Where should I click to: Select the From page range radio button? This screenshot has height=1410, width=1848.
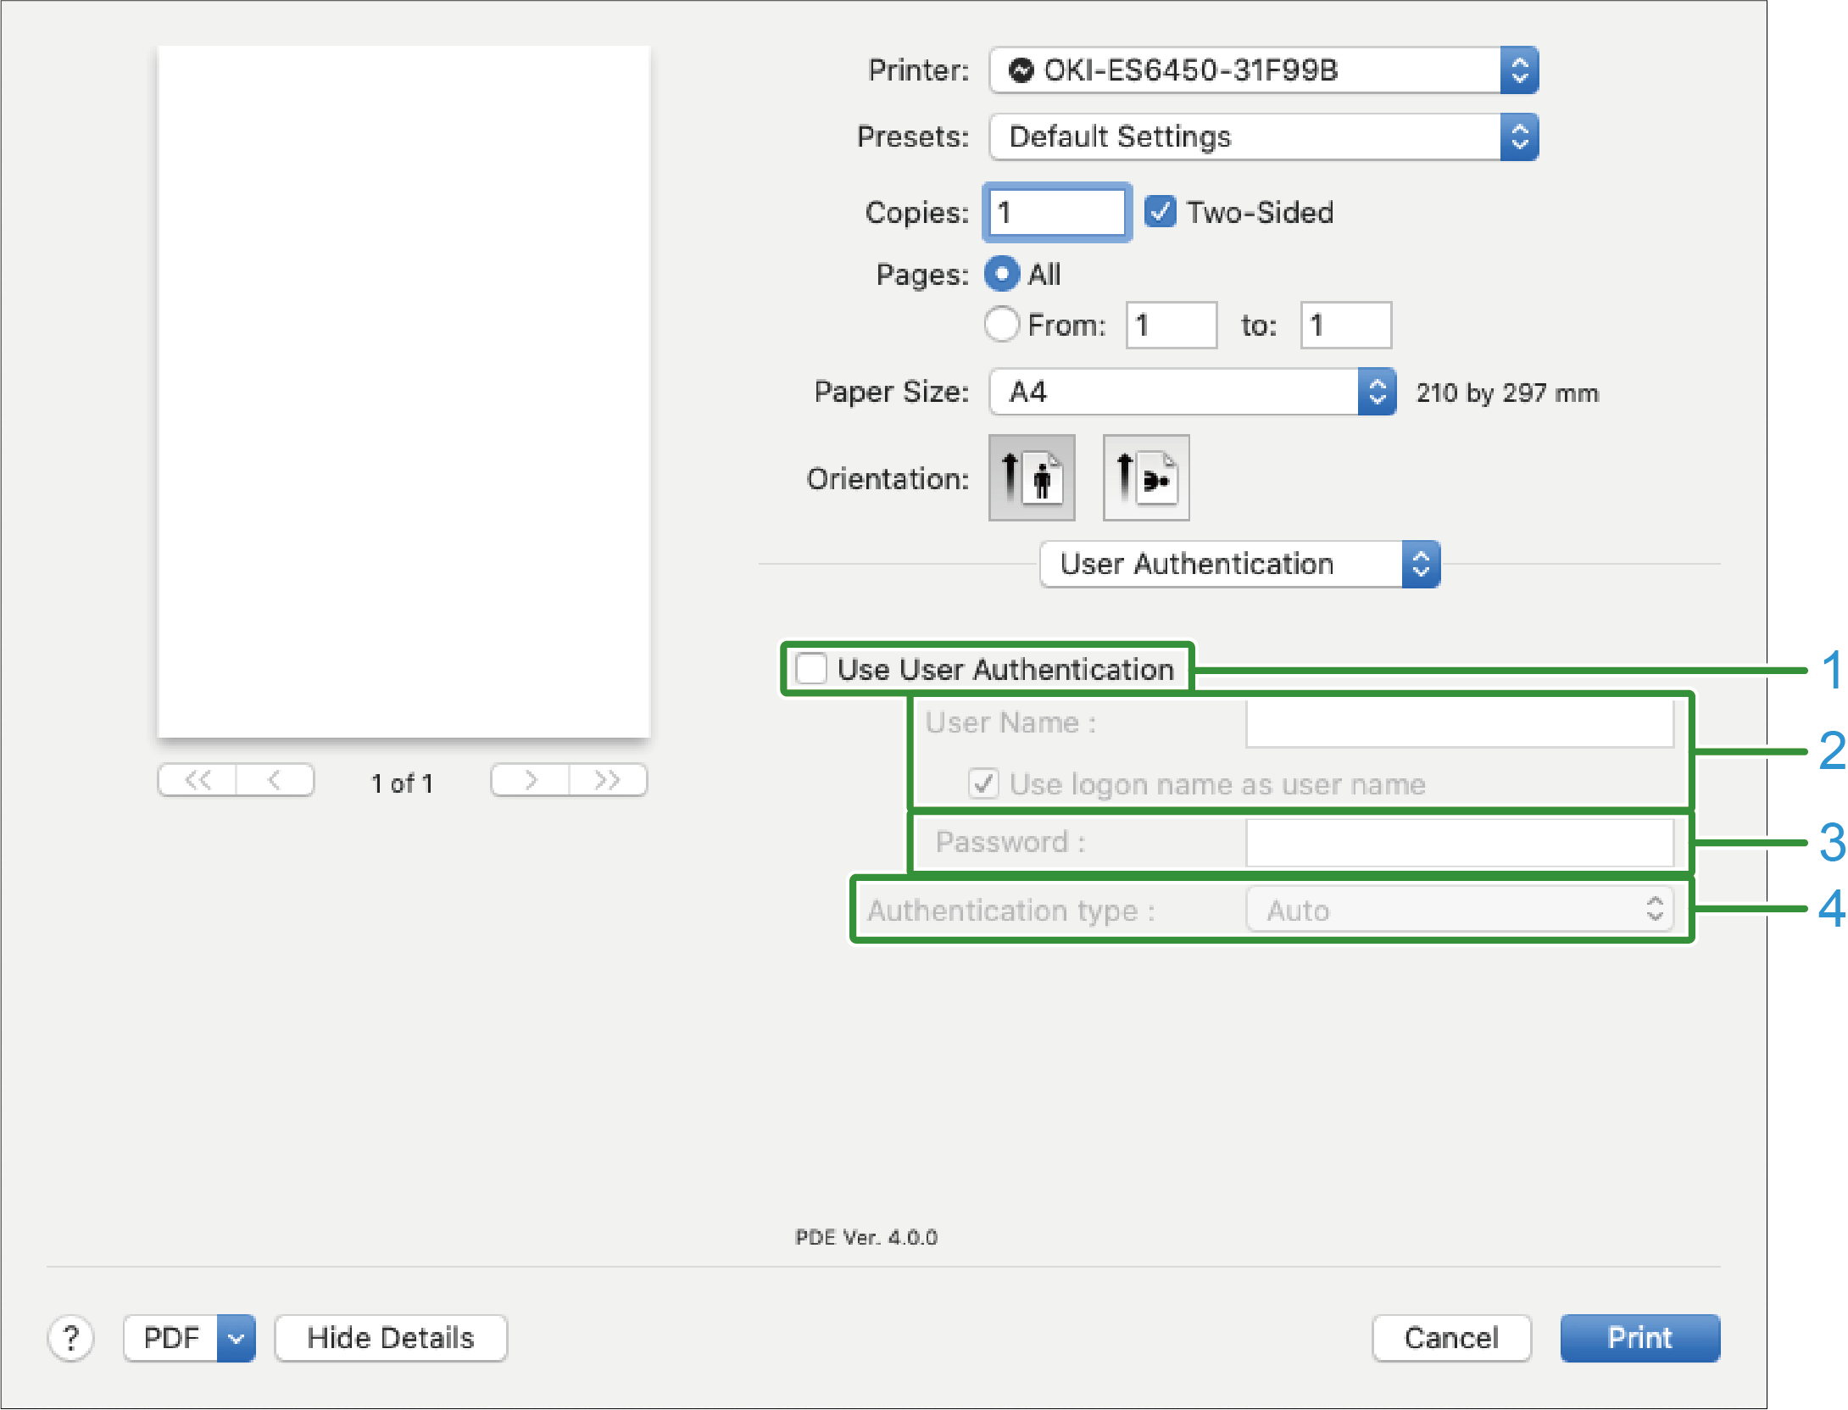click(x=1002, y=325)
